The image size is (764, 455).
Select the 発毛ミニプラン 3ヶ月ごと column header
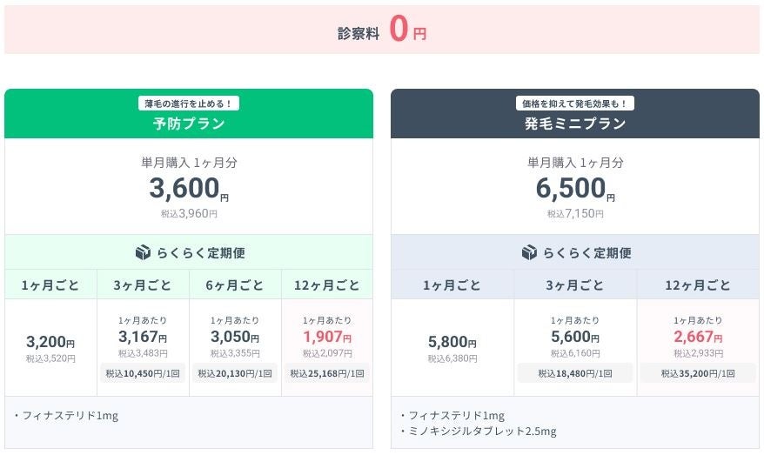[575, 285]
